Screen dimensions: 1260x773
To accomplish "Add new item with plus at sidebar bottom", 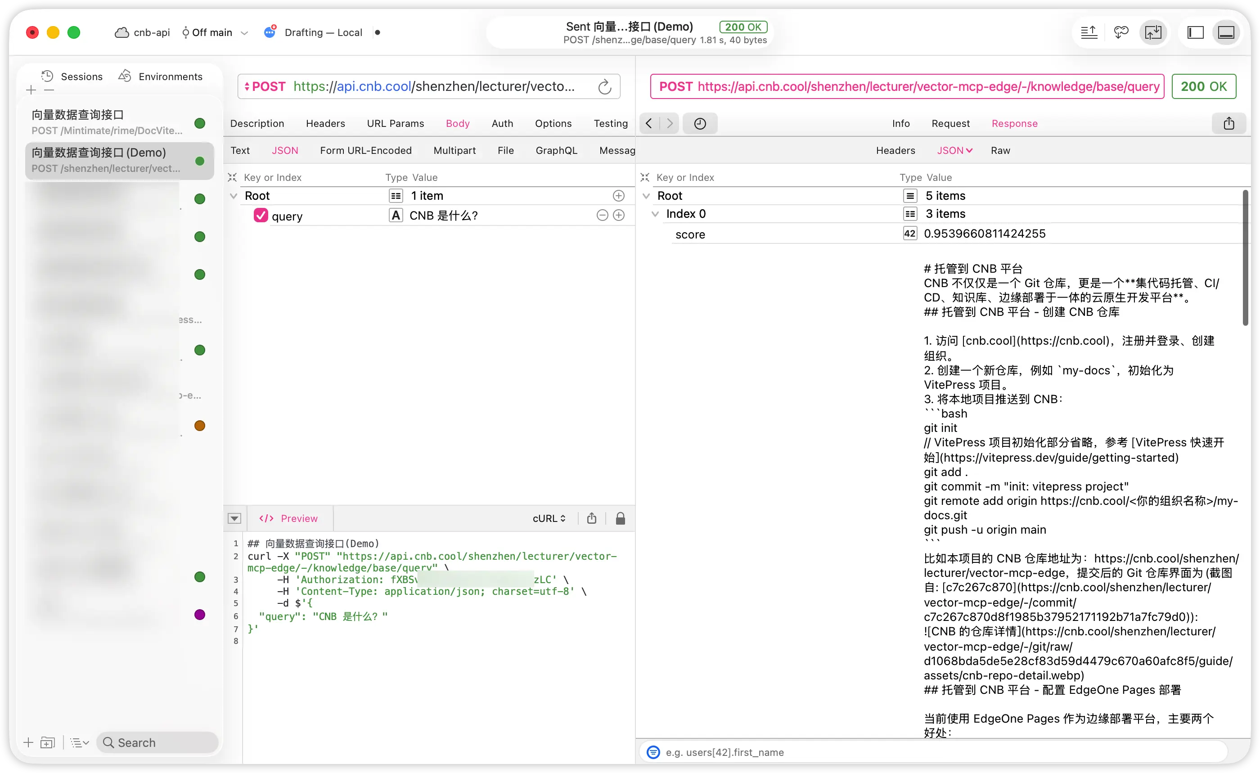I will (28, 742).
